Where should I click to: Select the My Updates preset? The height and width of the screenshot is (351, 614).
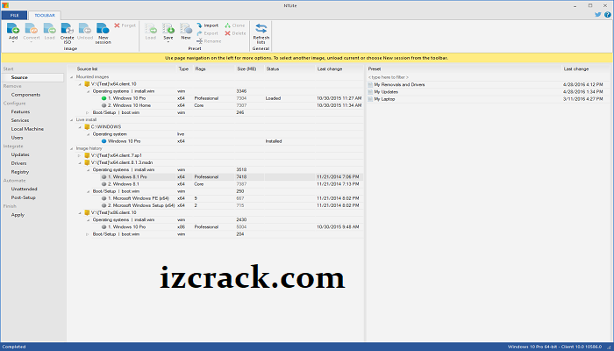tap(489, 91)
